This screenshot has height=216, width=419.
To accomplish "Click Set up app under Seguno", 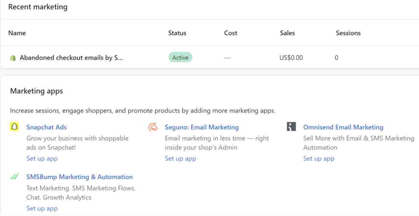I will click(x=180, y=158).
